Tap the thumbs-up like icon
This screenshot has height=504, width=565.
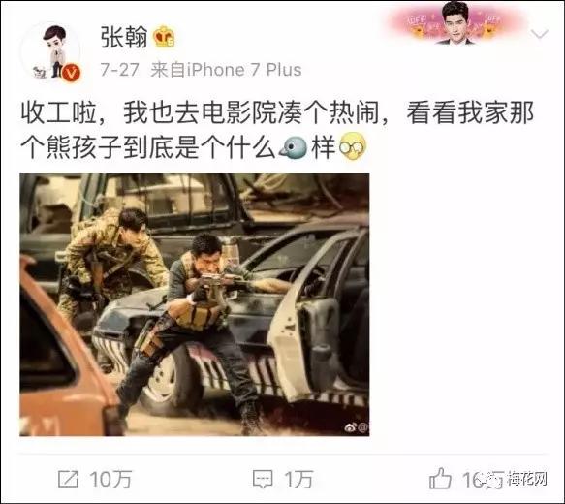tap(440, 478)
